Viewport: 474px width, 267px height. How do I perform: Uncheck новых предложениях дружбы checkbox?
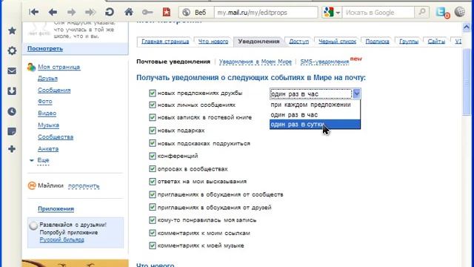(153, 93)
